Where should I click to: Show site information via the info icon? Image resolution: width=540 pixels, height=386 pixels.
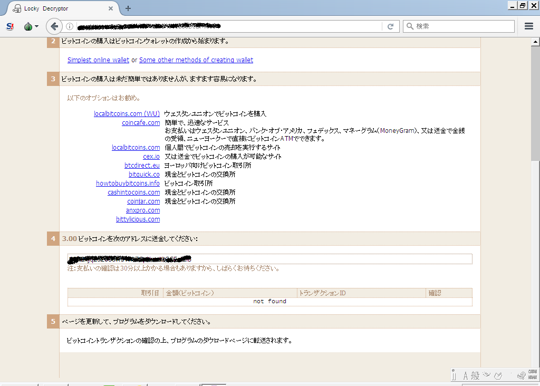click(70, 26)
